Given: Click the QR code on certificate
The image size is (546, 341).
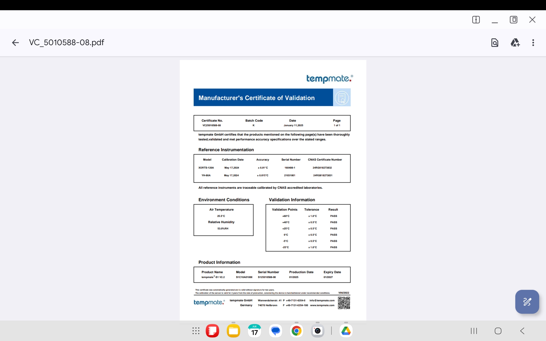Looking at the screenshot, I should coord(344,303).
